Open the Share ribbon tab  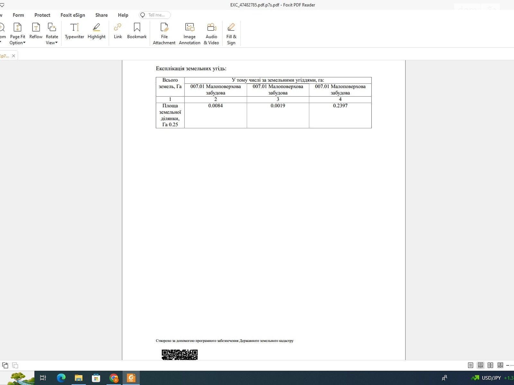(x=102, y=15)
